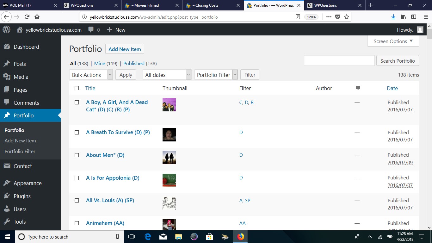Open the Firefox downloads arrow
The height and width of the screenshot is (243, 432).
coord(393,17)
